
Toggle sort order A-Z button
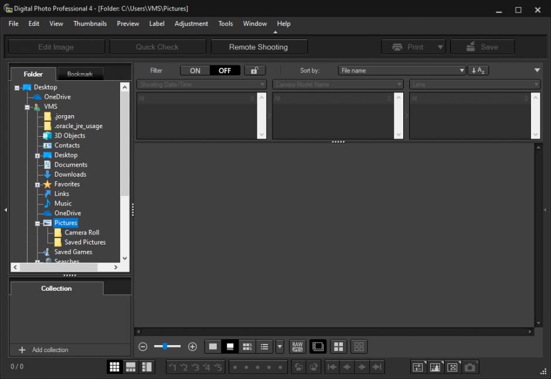click(x=478, y=70)
